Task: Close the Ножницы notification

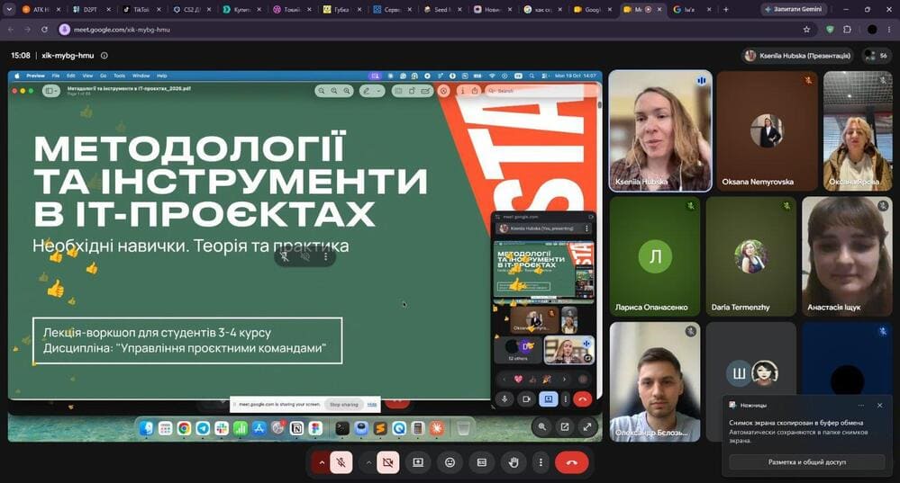Action: [880, 405]
